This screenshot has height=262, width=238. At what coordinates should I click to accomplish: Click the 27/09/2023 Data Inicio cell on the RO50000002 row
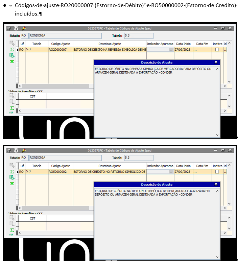(x=184, y=172)
